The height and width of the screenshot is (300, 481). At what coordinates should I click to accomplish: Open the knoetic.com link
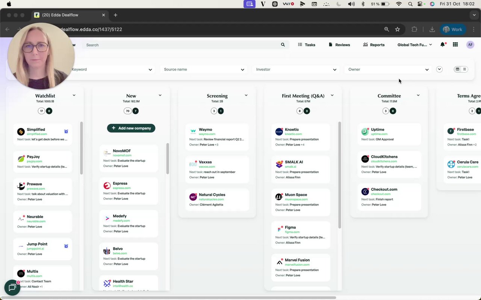coord(293,134)
